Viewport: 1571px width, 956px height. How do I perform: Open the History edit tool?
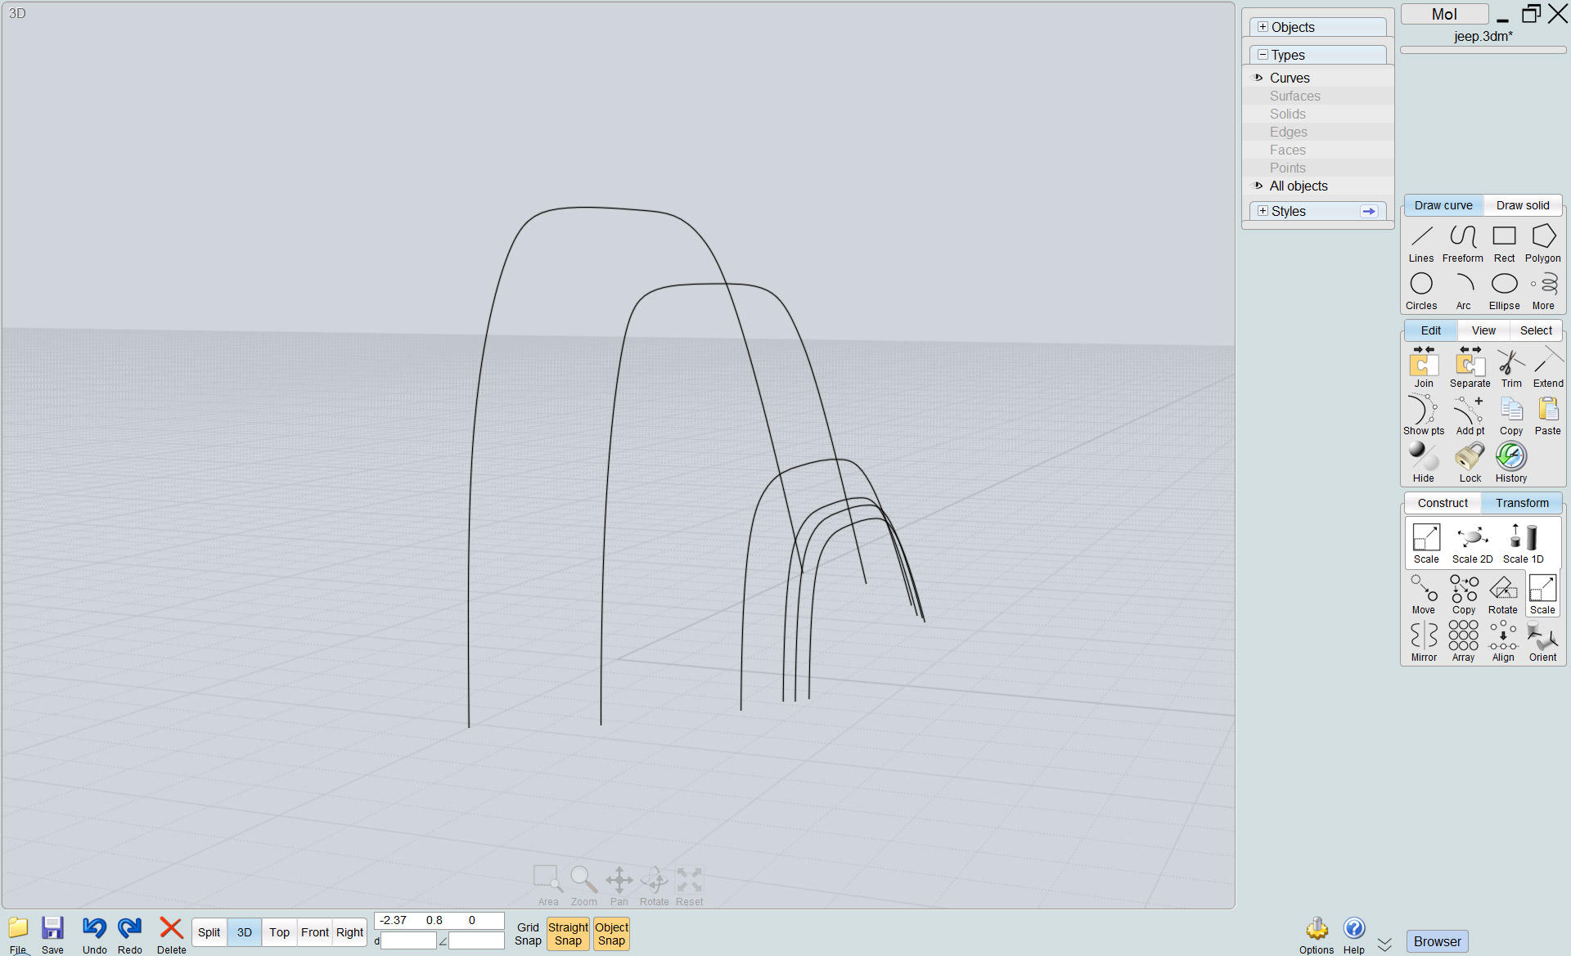click(1510, 463)
